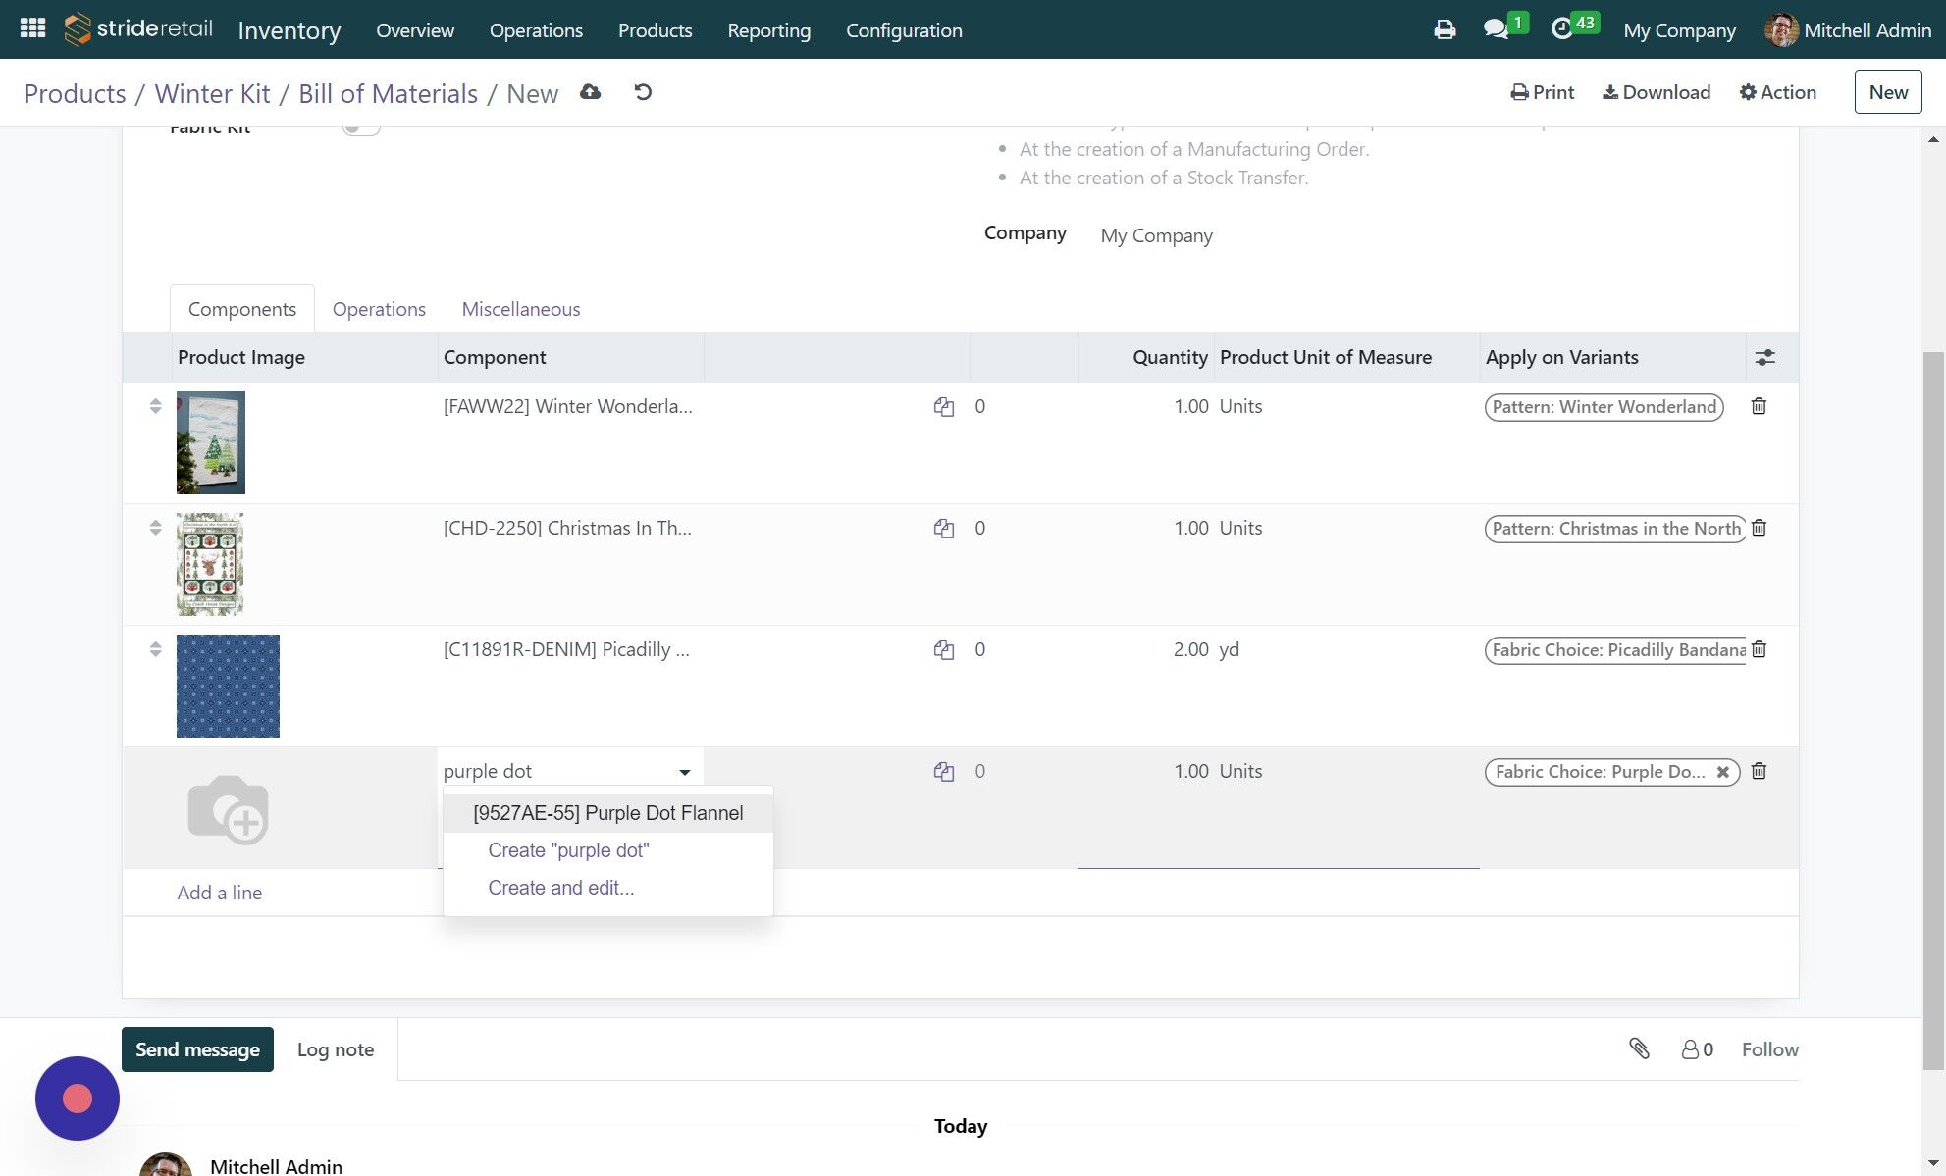The height and width of the screenshot is (1176, 1946).
Task: Open the apps grid menu
Action: coord(33,28)
